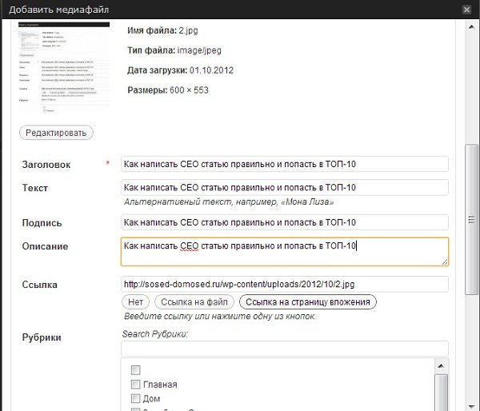This screenshot has height=411, width=480.
Task: Click the Рубрики list scroll up arrow
Action: pyautogui.click(x=441, y=365)
